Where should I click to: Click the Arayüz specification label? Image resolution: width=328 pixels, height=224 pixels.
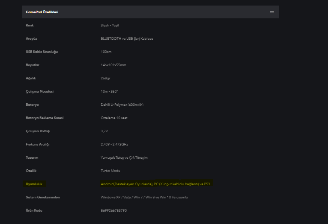click(31, 39)
